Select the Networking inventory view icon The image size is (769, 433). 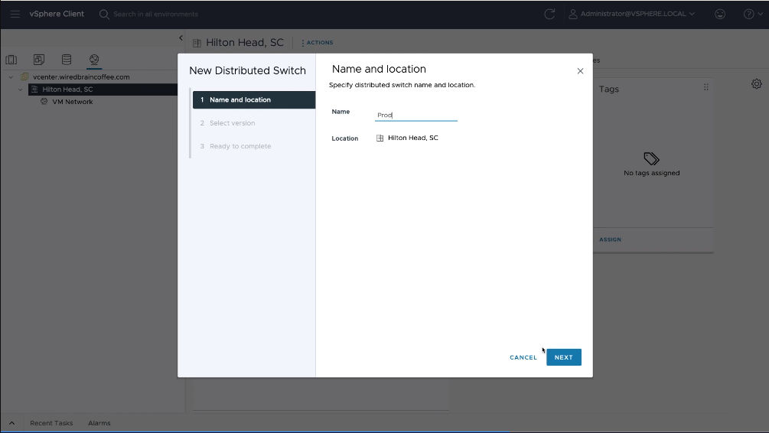click(x=94, y=60)
